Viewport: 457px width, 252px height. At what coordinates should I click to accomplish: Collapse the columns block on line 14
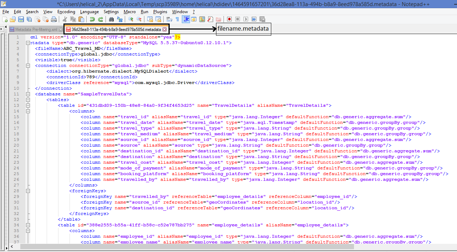(27, 111)
